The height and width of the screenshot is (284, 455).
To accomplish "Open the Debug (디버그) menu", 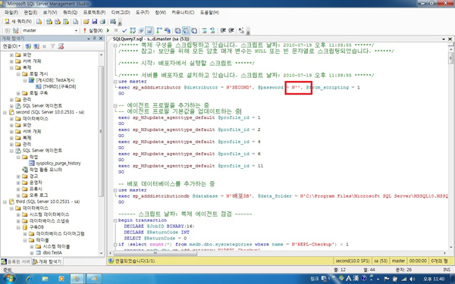I will tap(121, 12).
